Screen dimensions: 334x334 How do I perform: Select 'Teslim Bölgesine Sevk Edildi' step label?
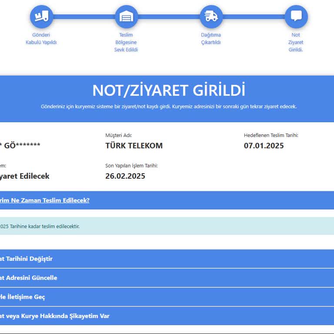[126, 42]
